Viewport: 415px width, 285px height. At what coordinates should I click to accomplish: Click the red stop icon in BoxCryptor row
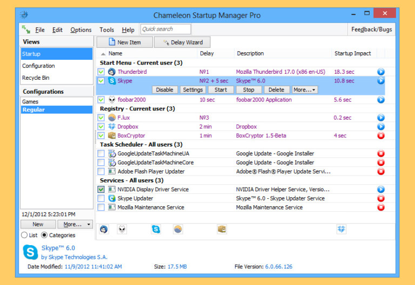tap(381, 136)
